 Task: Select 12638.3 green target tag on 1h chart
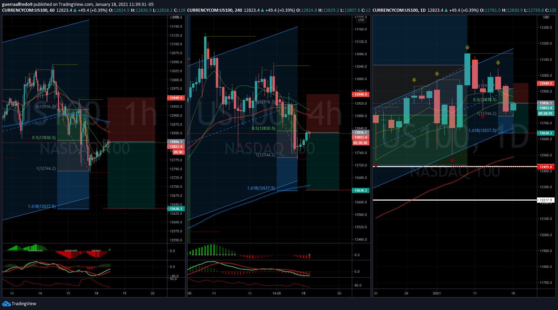(x=176, y=209)
